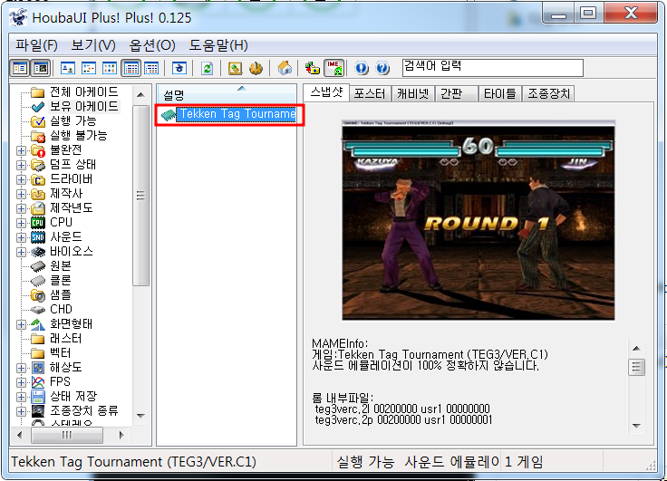Click the 해상도 monitor icon

tap(38, 368)
